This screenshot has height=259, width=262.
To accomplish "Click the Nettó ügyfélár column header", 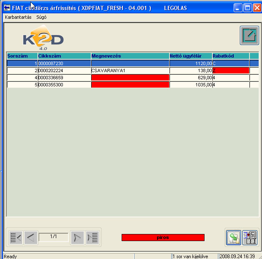I will coord(191,56).
